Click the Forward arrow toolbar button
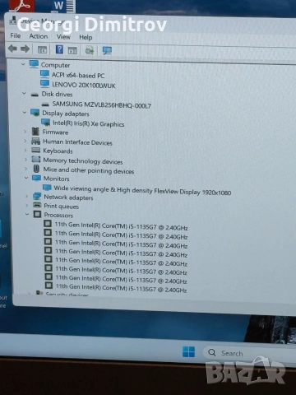The width and height of the screenshot is (296, 395). pyautogui.click(x=25, y=49)
